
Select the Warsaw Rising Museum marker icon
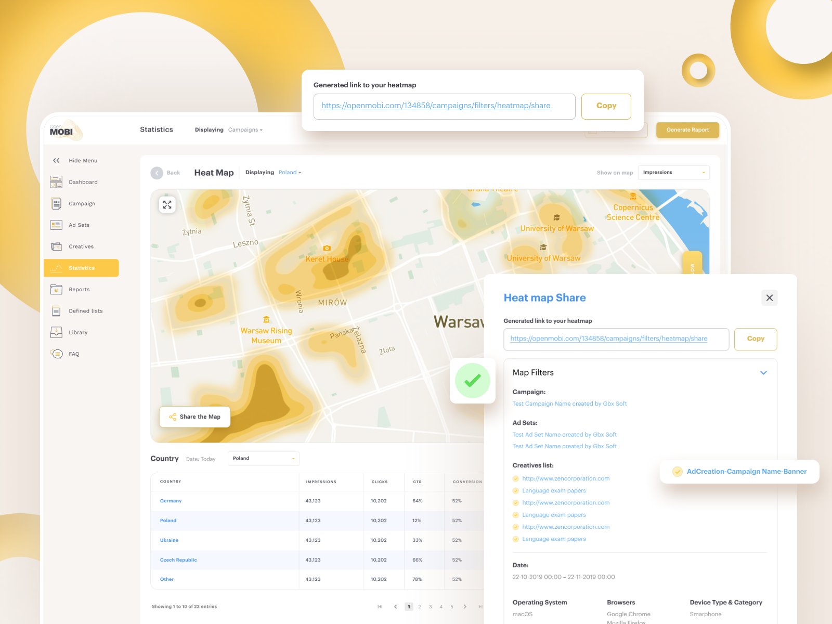[266, 320]
